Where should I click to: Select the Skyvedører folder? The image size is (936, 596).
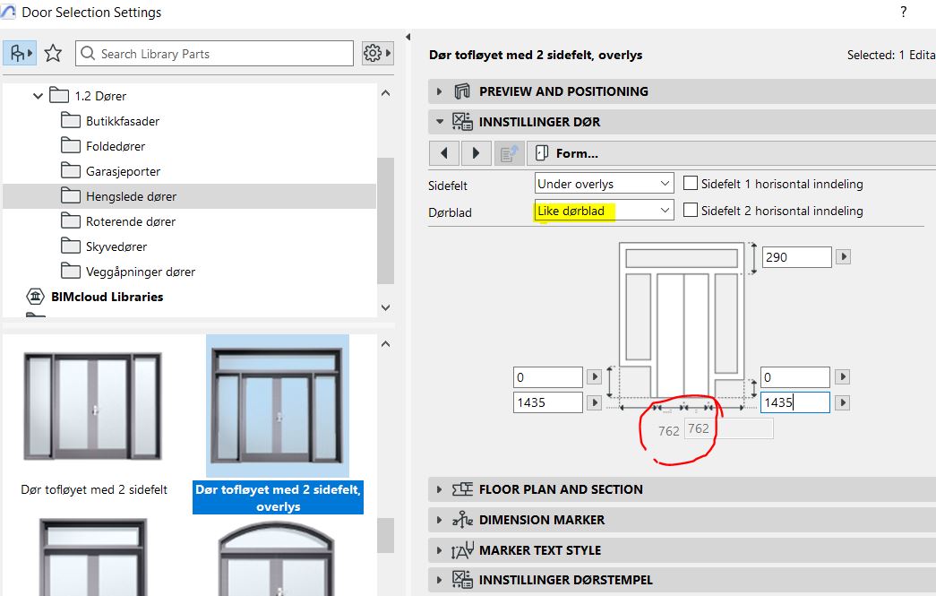[116, 246]
